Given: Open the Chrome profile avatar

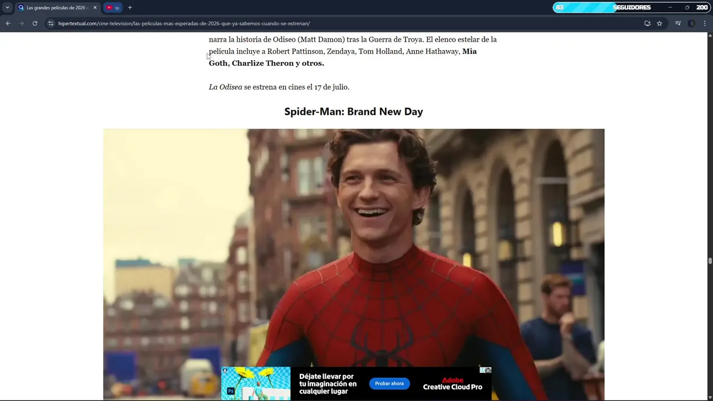Looking at the screenshot, I should point(691,23).
